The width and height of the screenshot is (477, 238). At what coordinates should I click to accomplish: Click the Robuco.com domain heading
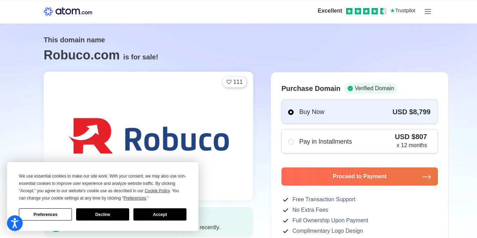click(x=82, y=55)
